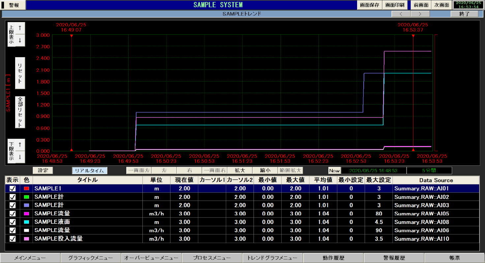Click the left chevron navigation button
The height and width of the screenshot is (263, 485).
pos(401,14)
